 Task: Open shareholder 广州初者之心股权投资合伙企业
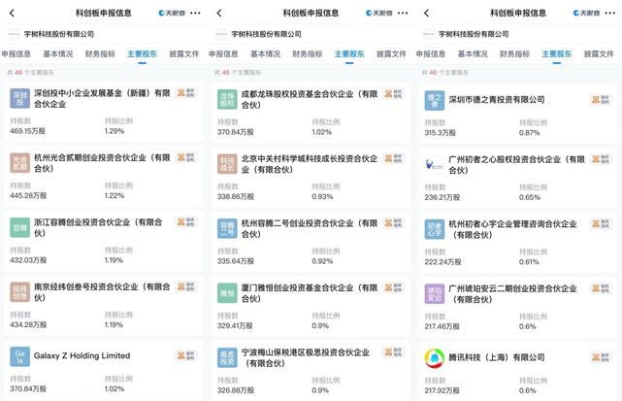pos(516,165)
